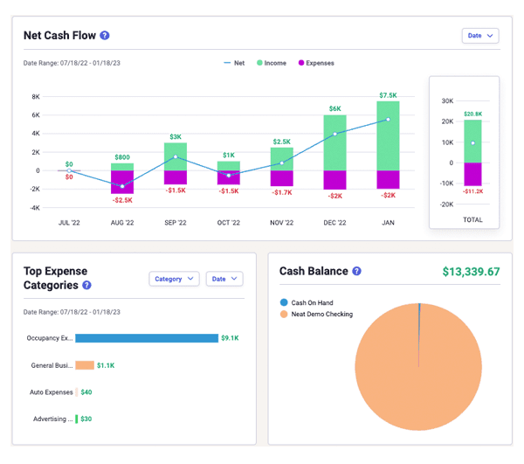Click the OCT '22 net line point
Screen dimensions: 524x464
tap(229, 176)
